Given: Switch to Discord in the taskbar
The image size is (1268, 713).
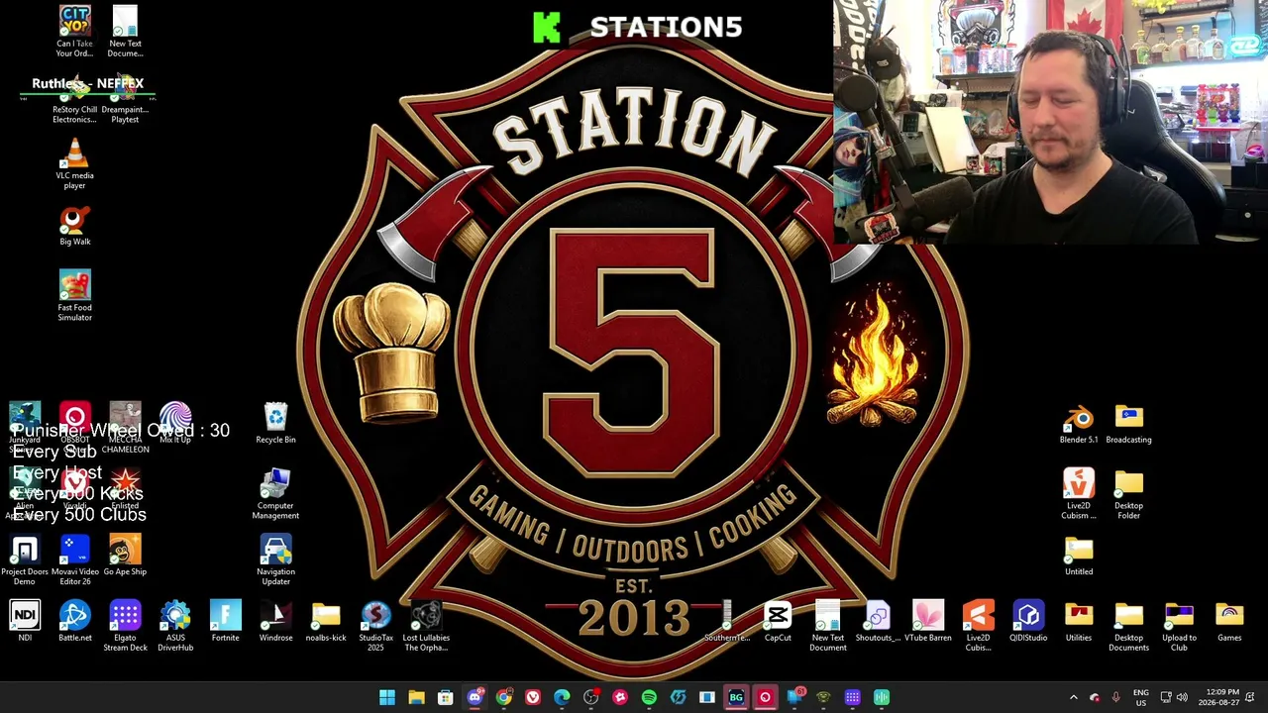Looking at the screenshot, I should tap(475, 697).
